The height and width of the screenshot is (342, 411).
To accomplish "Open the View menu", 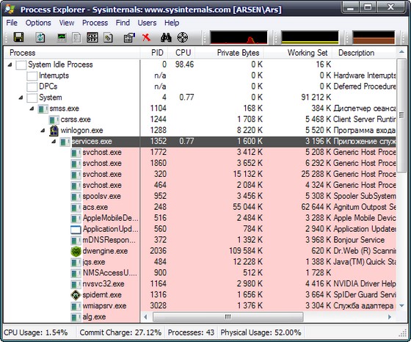I will [x=67, y=23].
